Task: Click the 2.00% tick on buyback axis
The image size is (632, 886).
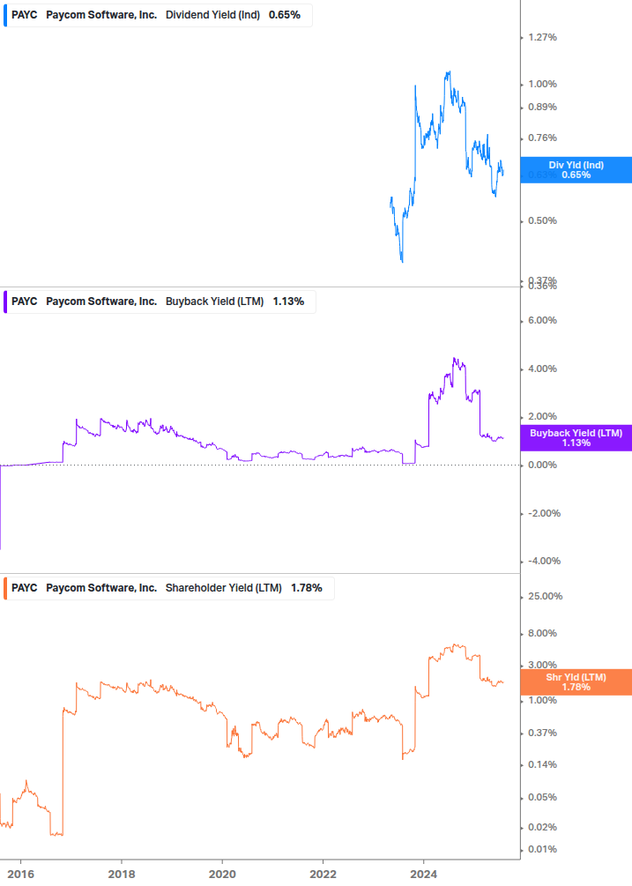Action: coord(542,416)
